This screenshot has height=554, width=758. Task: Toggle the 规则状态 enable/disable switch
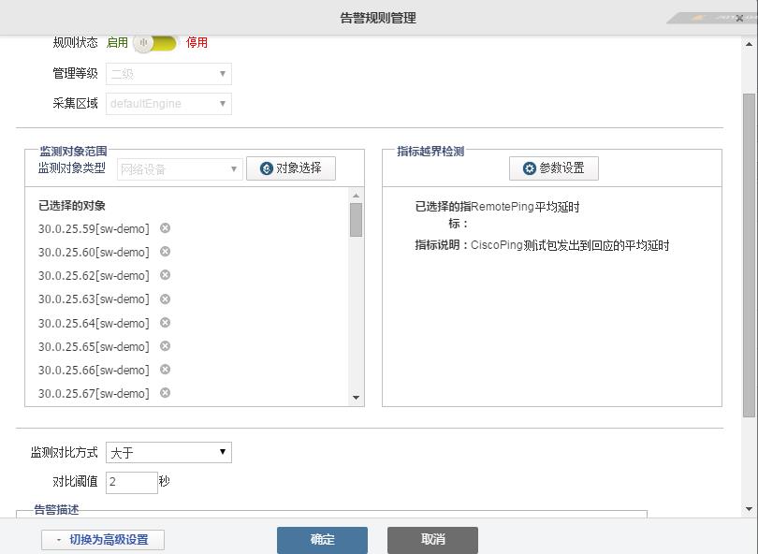point(155,43)
